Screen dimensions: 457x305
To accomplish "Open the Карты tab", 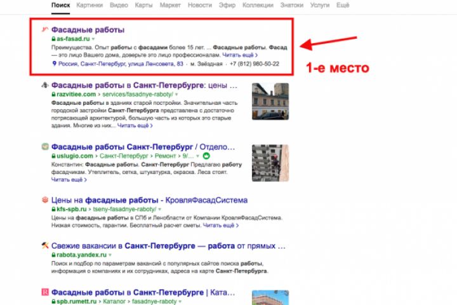I will [x=143, y=5].
